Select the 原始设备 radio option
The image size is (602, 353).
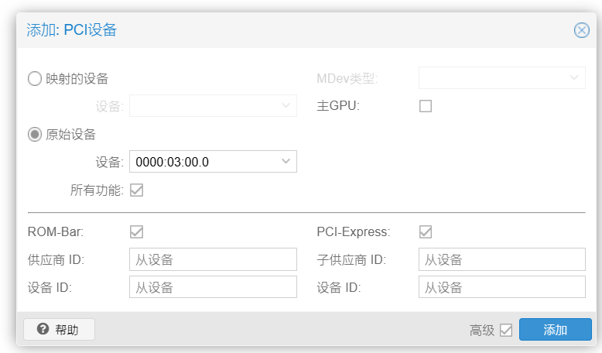click(35, 134)
